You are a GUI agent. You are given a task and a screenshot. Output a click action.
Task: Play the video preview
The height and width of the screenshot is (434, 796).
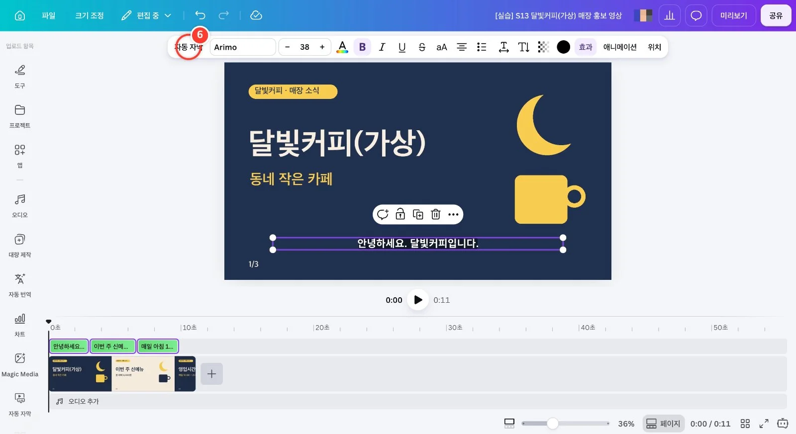click(x=418, y=300)
